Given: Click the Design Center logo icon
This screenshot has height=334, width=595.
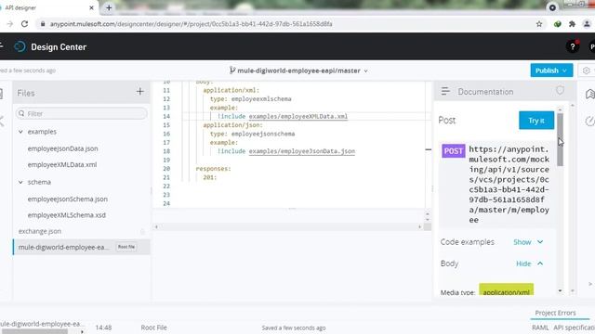Looking at the screenshot, I should (20, 47).
